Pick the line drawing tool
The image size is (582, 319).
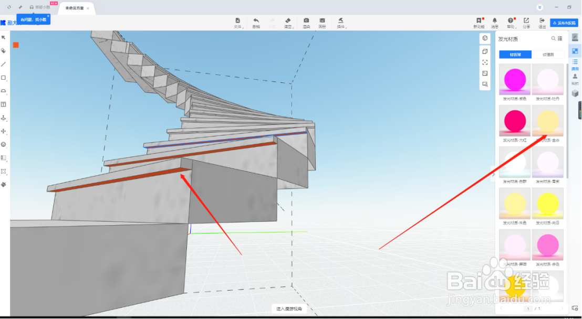pos(4,64)
